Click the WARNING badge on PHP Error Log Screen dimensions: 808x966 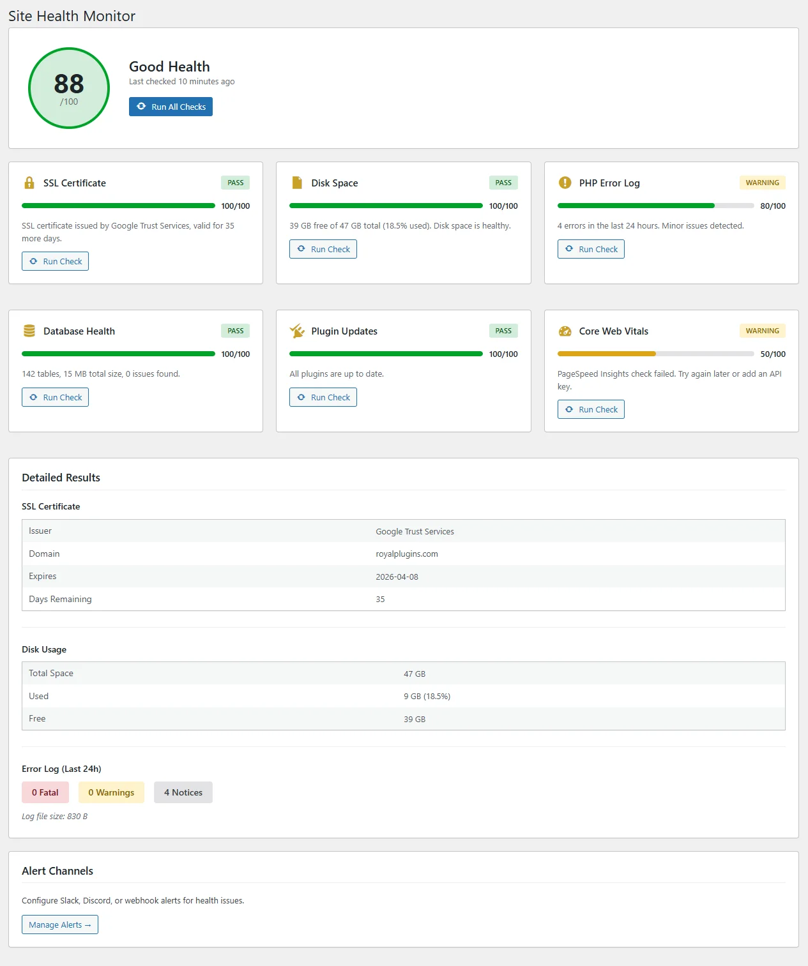762,182
